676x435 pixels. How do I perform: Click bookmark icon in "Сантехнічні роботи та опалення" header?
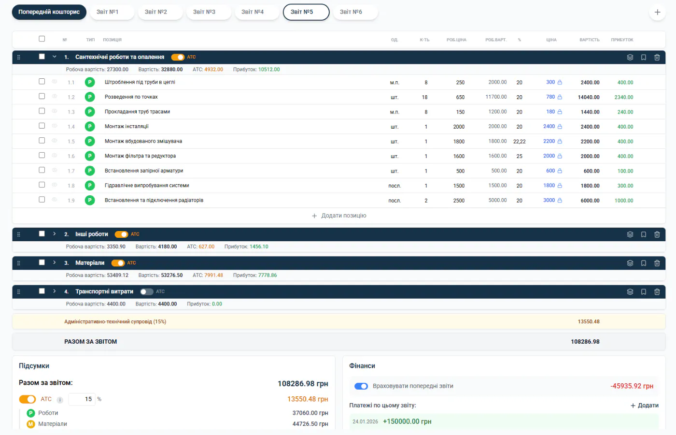click(644, 57)
